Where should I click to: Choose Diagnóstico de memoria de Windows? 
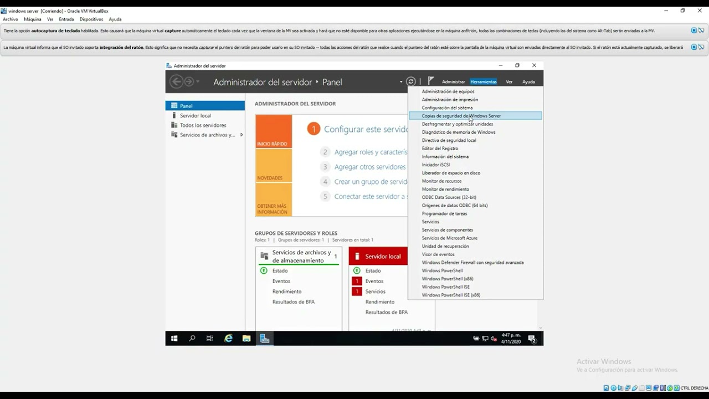tap(459, 132)
